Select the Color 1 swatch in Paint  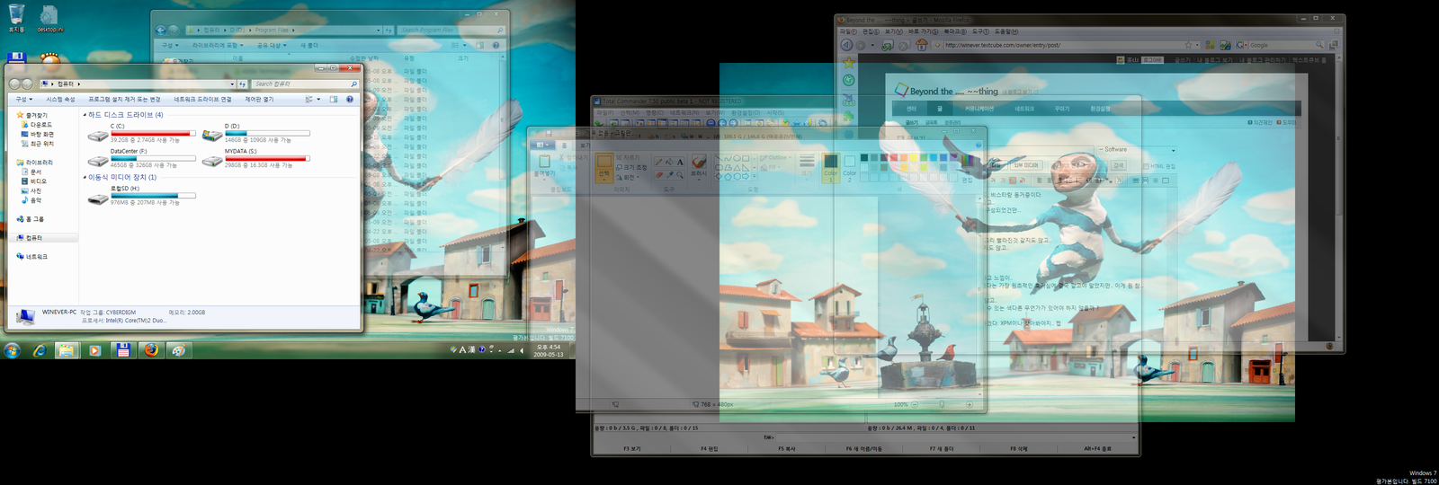tap(830, 164)
